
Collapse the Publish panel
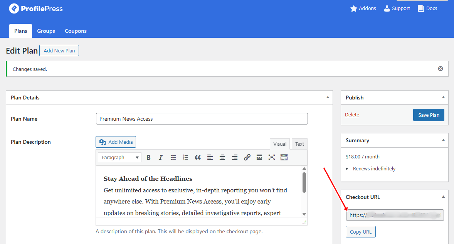coord(443,97)
